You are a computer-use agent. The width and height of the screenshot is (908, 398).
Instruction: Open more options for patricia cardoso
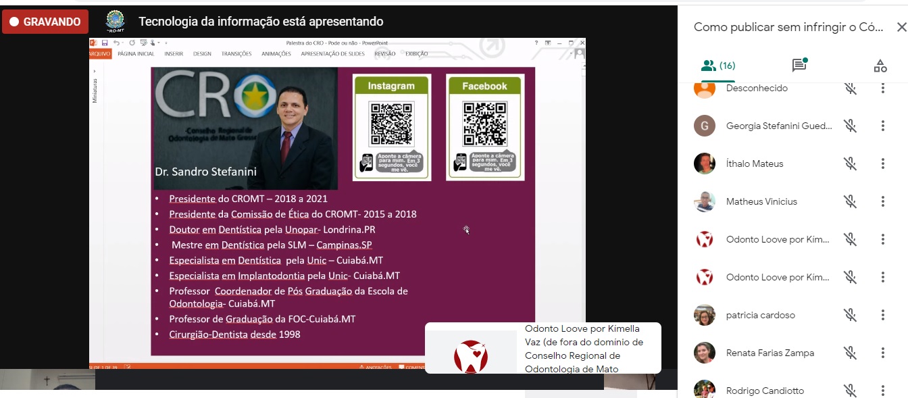point(882,315)
